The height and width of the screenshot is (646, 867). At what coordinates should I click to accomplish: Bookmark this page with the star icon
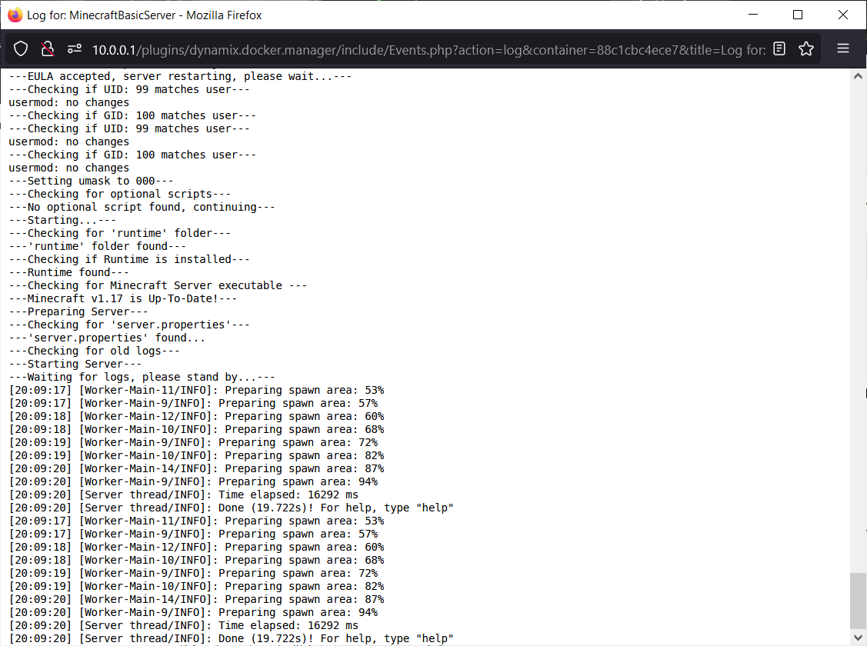pos(806,48)
